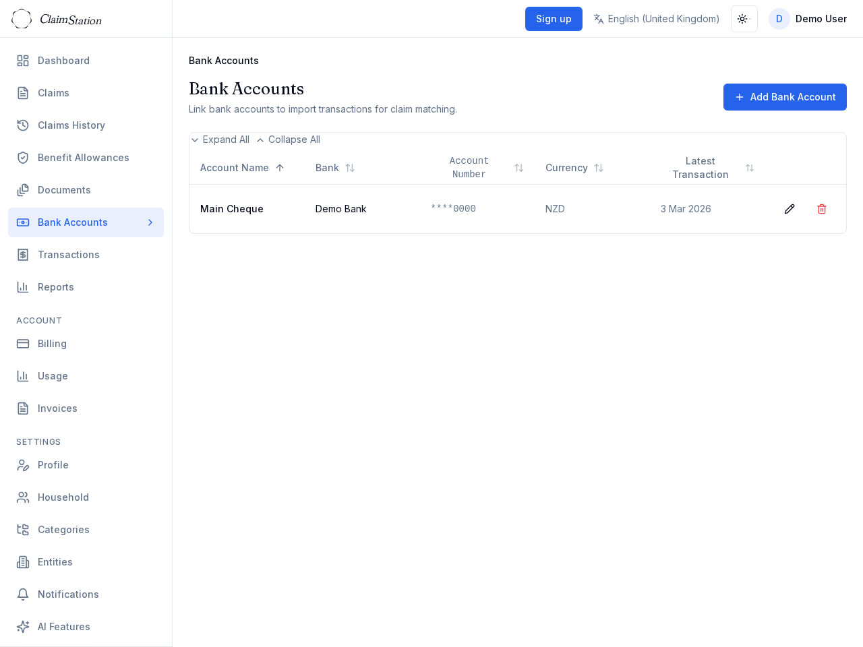Open the English (United Kingdom) language selector

coord(663,19)
